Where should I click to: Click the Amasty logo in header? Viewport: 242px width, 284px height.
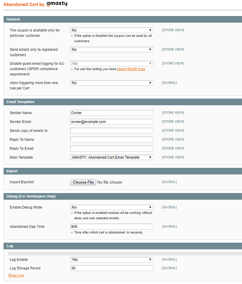pyautogui.click(x=57, y=4)
